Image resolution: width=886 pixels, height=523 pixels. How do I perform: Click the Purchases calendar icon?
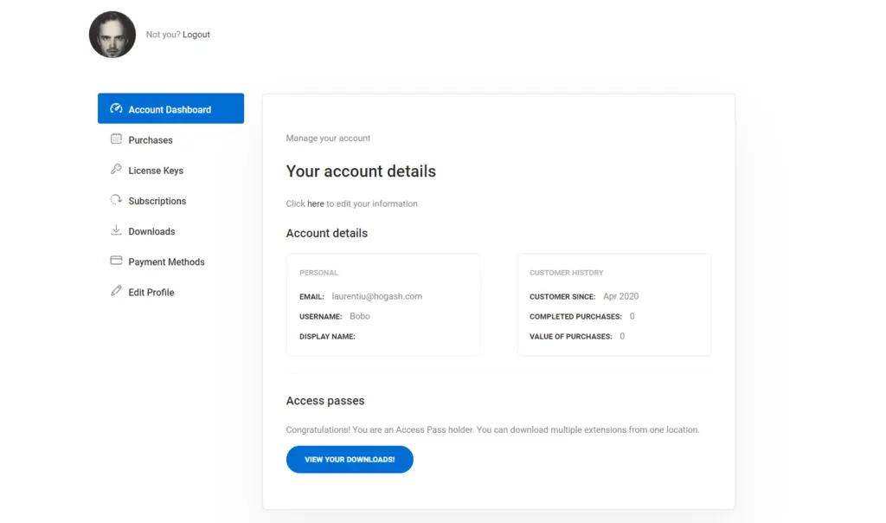click(116, 139)
